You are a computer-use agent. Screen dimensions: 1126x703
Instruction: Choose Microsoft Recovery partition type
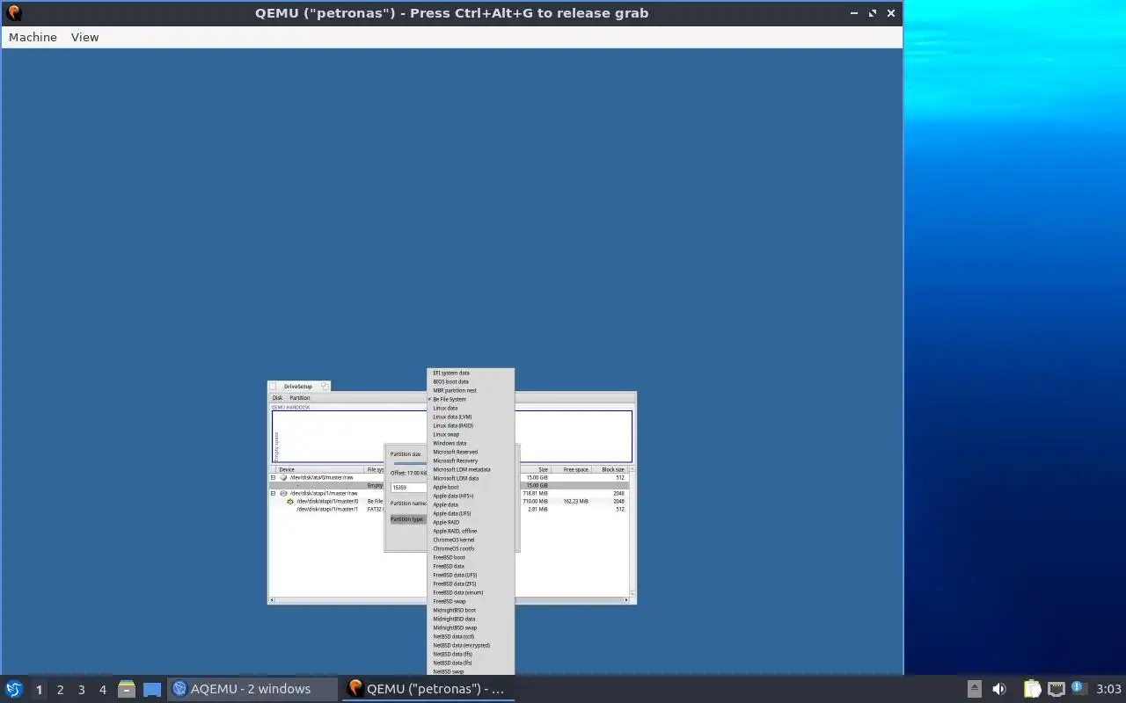471,460
